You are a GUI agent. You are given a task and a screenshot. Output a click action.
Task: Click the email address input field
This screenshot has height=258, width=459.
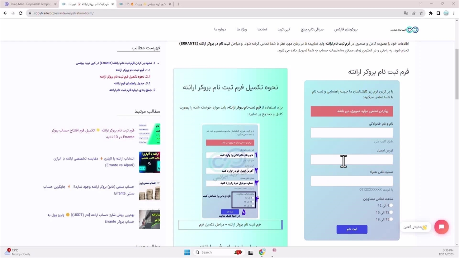coord(351,160)
